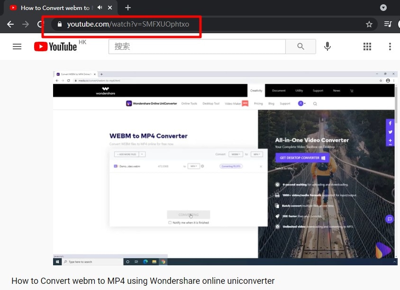Open the Support item in black header
Screen dimensions: 400x290
coord(318,91)
